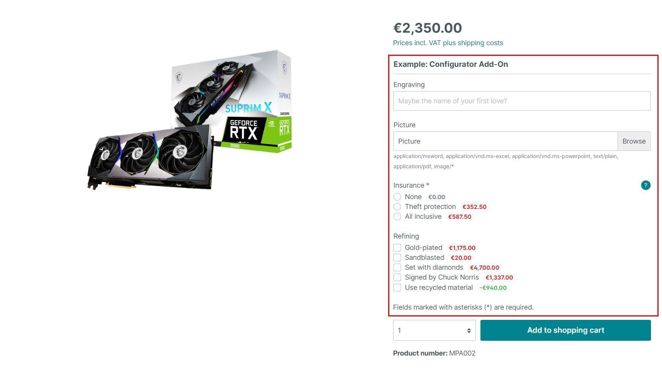662x370 pixels.
Task: Select All inclusive insurance
Action: point(397,217)
